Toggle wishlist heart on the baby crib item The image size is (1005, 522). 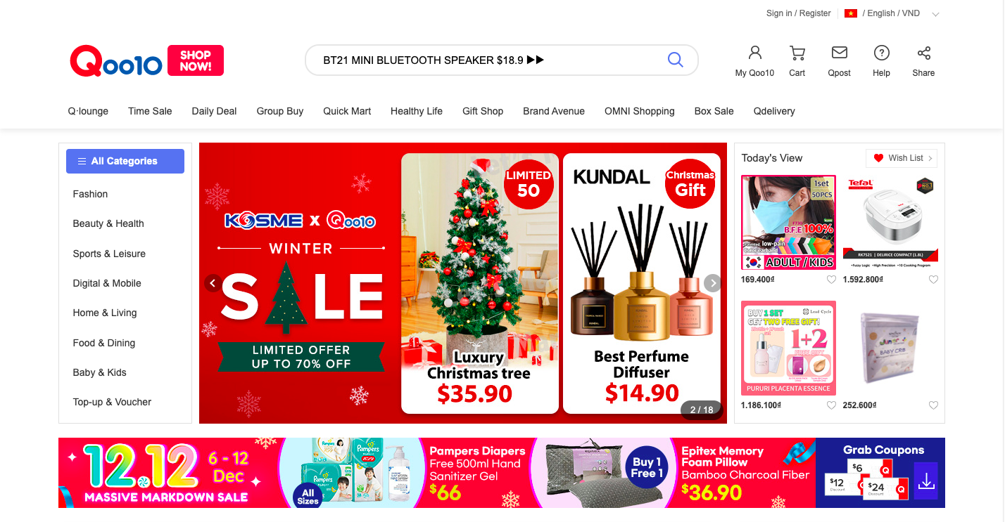point(933,405)
